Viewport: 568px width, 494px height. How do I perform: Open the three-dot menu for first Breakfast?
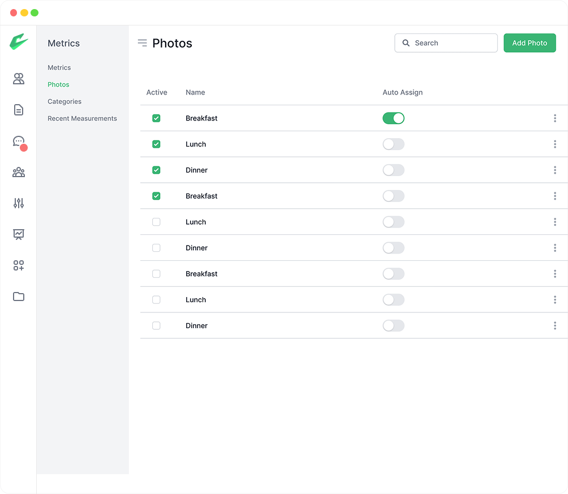(554, 118)
